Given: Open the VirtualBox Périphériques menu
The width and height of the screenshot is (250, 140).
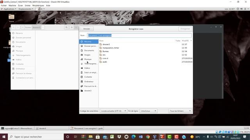Looking at the screenshot, I should click(x=38, y=5).
